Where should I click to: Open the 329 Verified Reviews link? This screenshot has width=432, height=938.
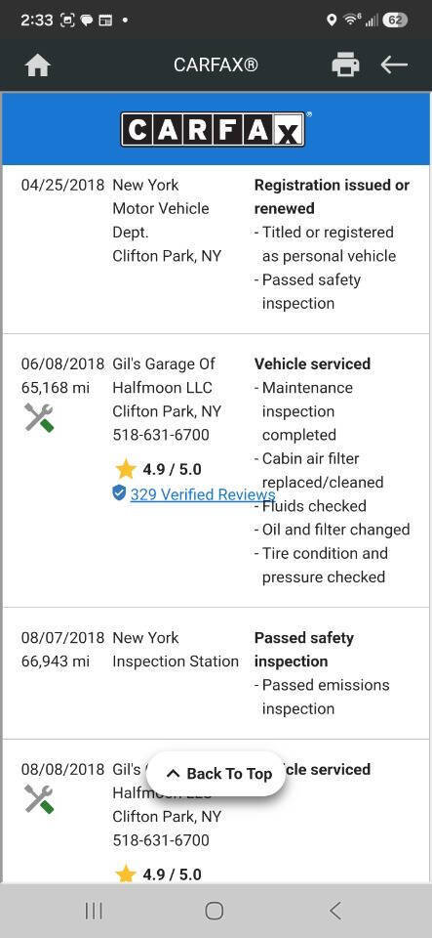tap(203, 494)
